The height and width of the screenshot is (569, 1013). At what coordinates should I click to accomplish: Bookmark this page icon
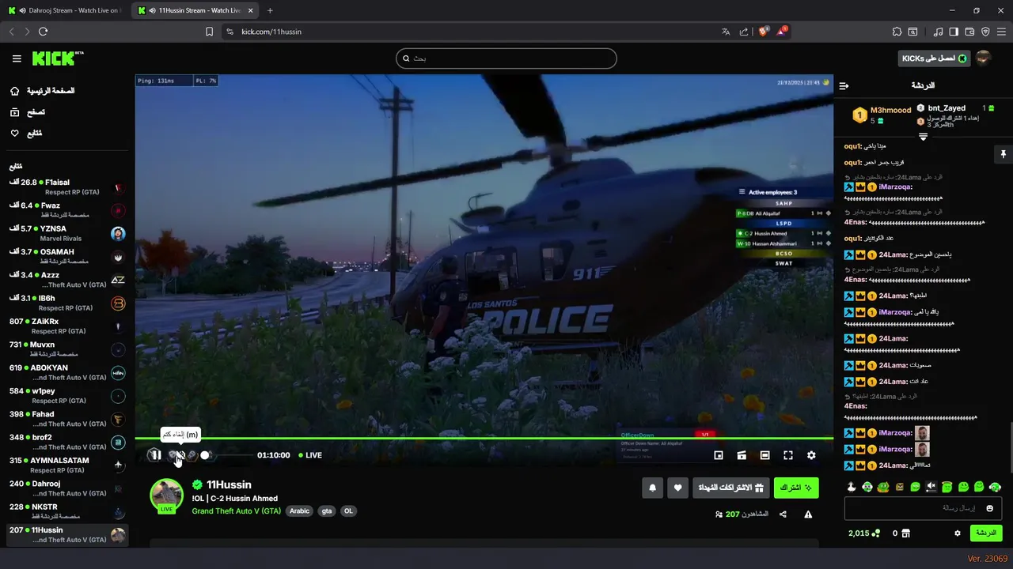coord(209,32)
